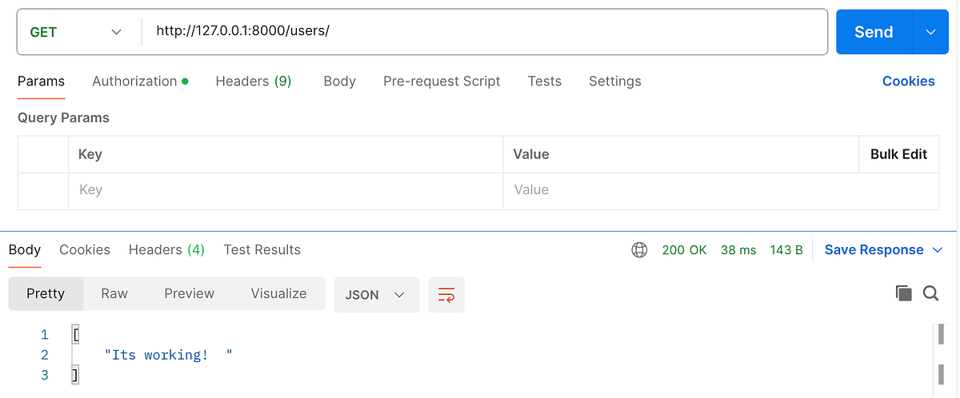
Task: Click Save Response
Action: 874,250
